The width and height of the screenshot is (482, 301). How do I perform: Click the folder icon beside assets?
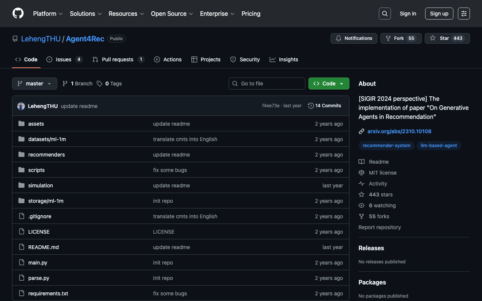coord(21,124)
